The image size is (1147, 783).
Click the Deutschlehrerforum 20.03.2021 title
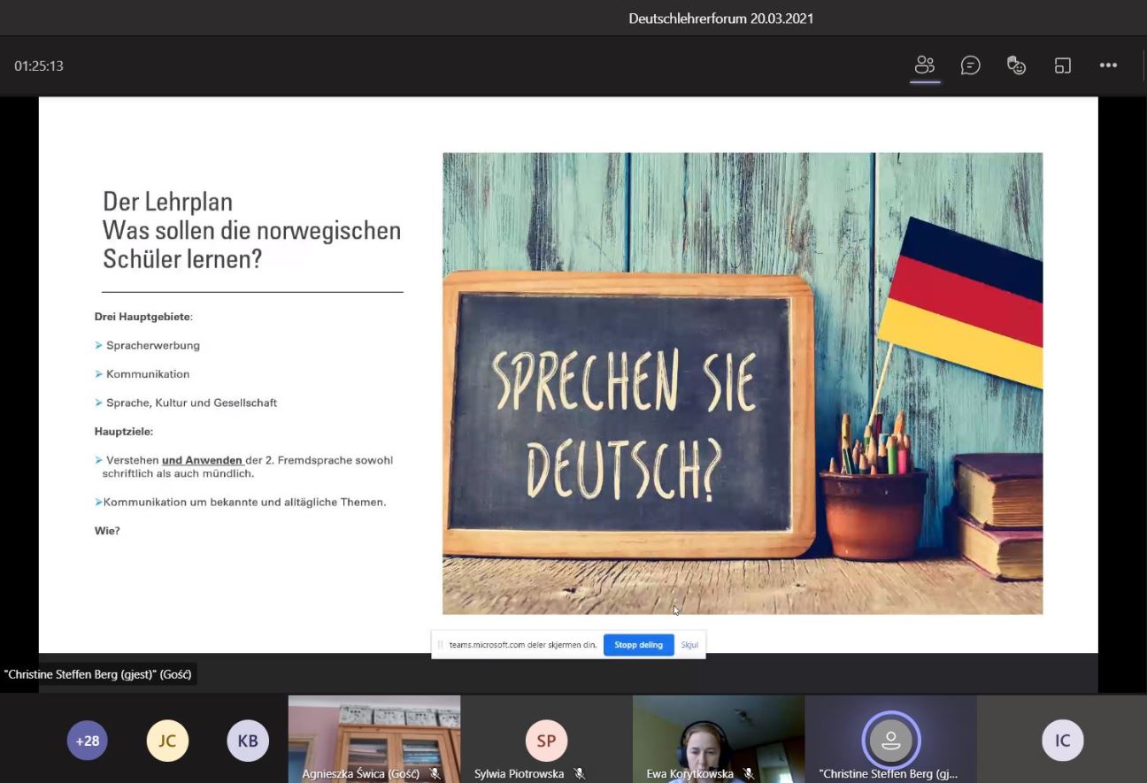720,18
